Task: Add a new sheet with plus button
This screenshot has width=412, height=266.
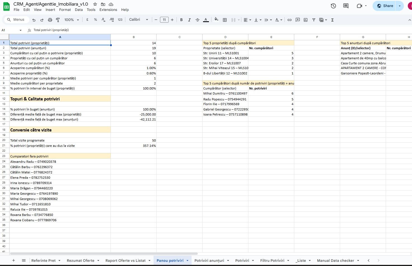Action: (x=13, y=260)
